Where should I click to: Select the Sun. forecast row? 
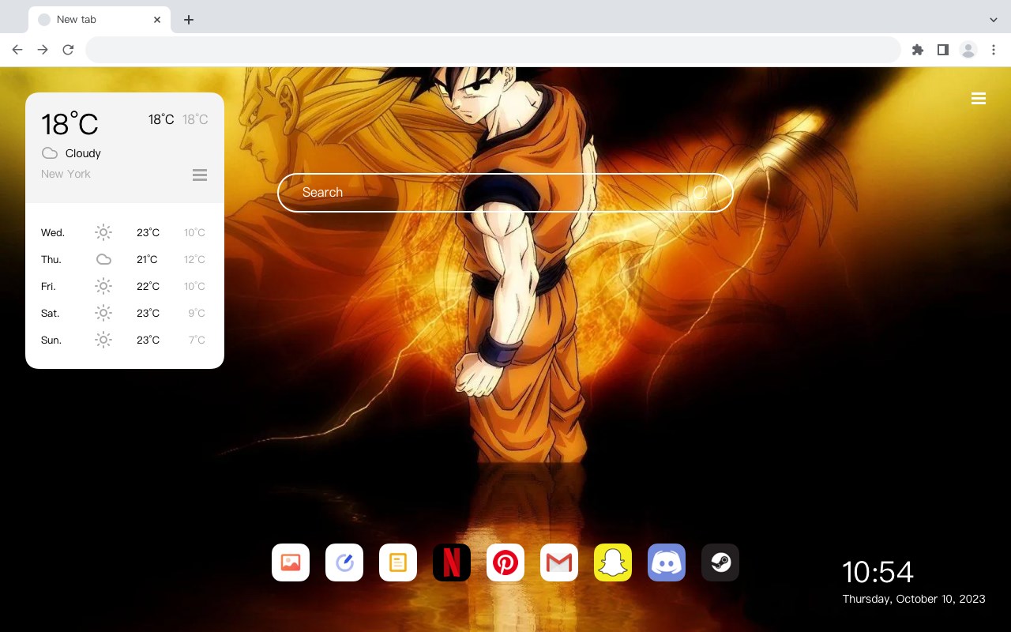click(125, 340)
